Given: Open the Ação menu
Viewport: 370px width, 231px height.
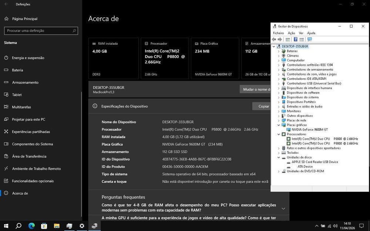Looking at the screenshot, I should (x=291, y=33).
